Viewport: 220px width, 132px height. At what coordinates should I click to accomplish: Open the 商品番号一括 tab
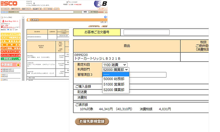[37, 9]
